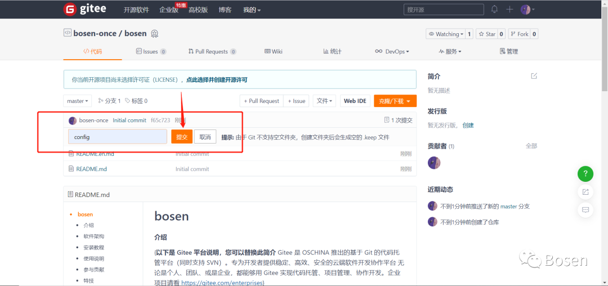The width and height of the screenshot is (608, 286).
Task: Switch to the Issues tab
Action: coord(151,52)
